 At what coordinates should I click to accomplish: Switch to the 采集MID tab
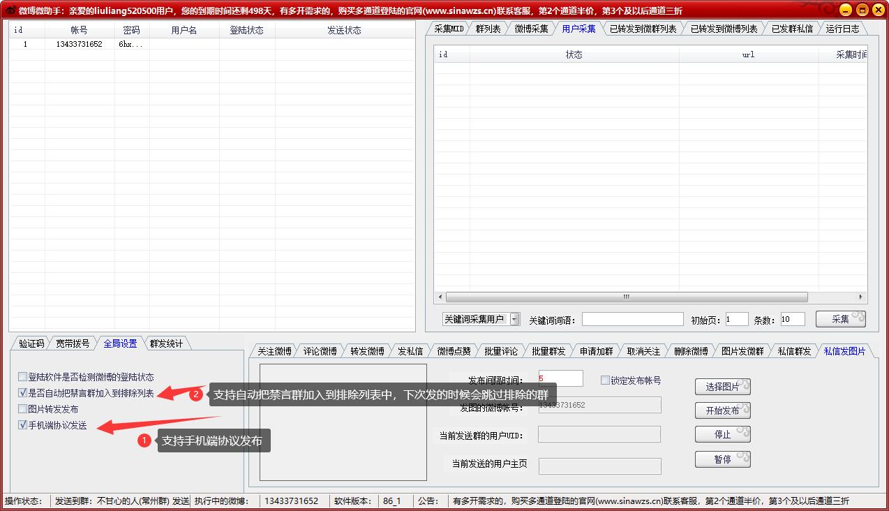click(448, 29)
